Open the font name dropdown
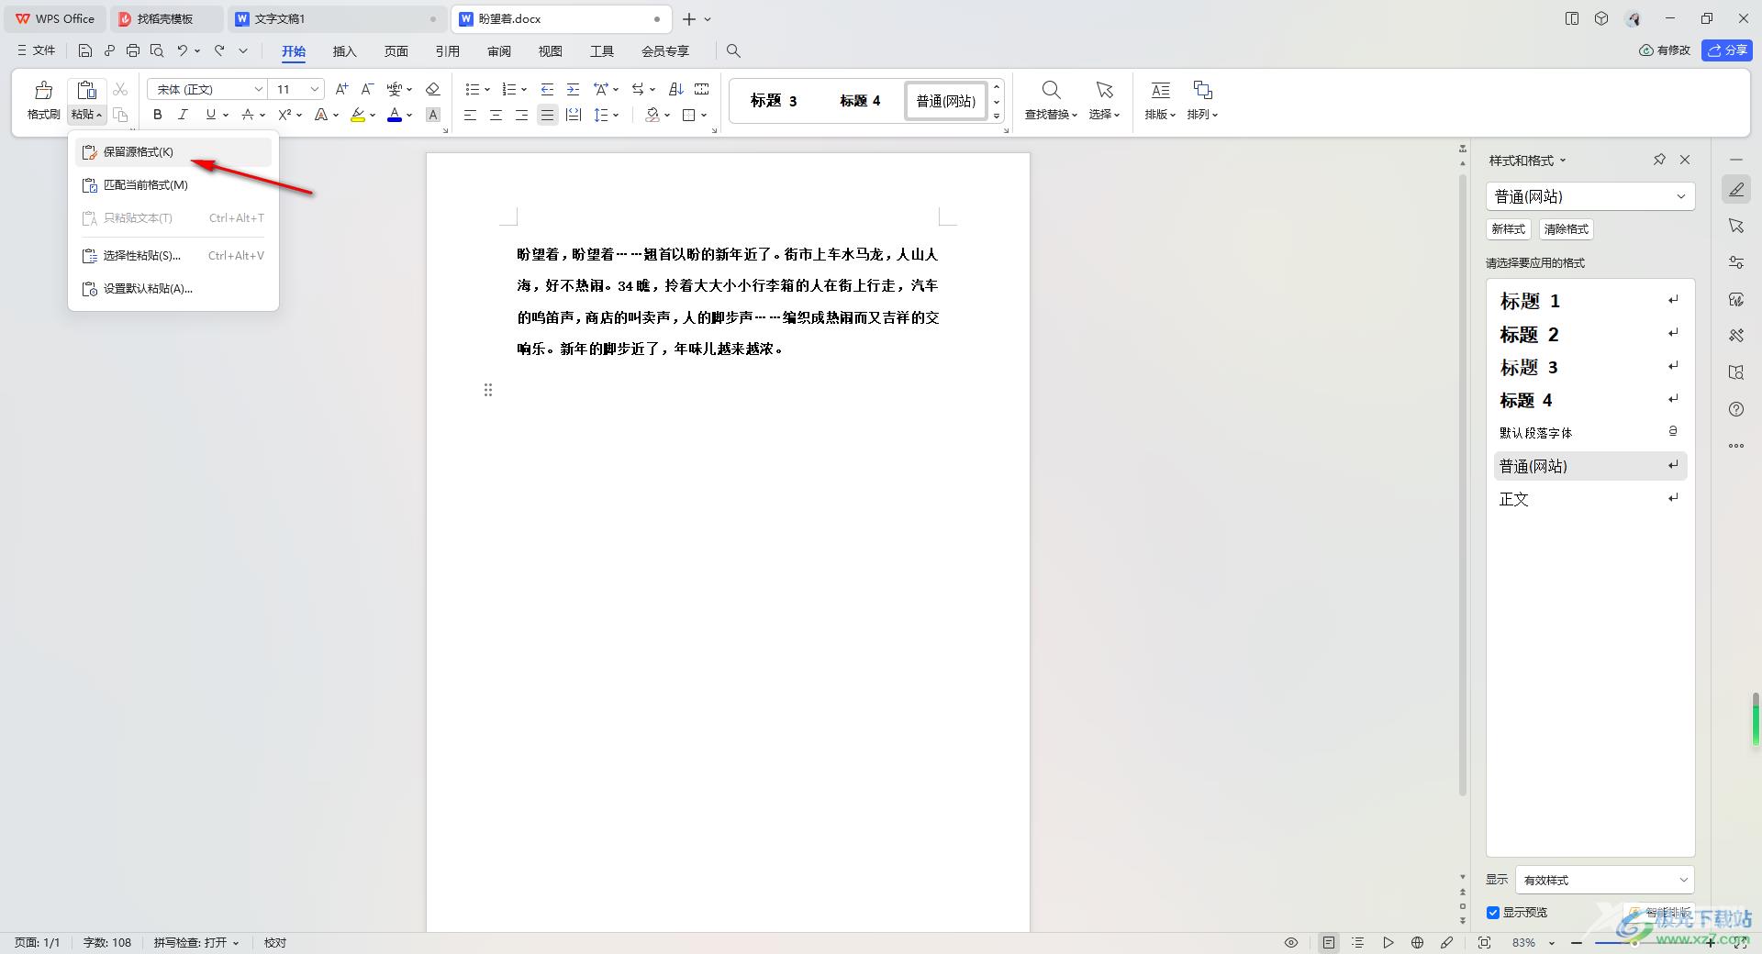1762x954 pixels. (x=259, y=89)
